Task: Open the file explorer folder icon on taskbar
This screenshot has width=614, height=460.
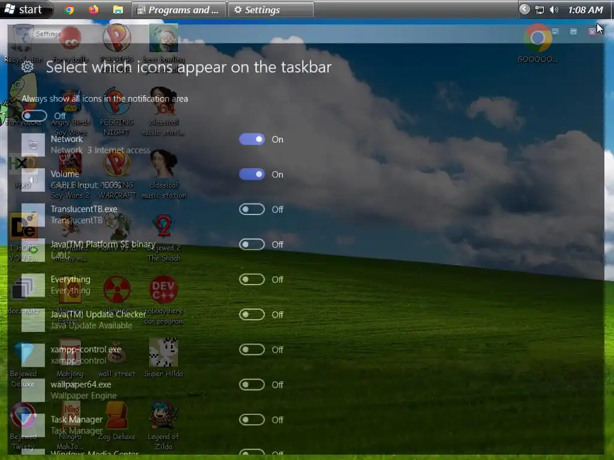Action: point(118,10)
